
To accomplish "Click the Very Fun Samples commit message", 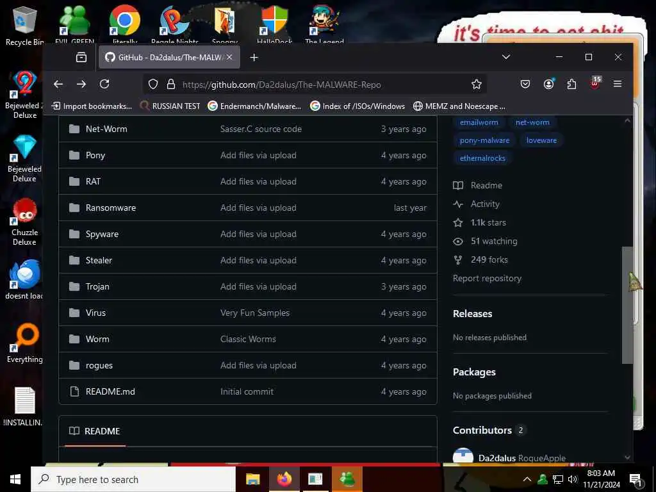I will (x=255, y=313).
